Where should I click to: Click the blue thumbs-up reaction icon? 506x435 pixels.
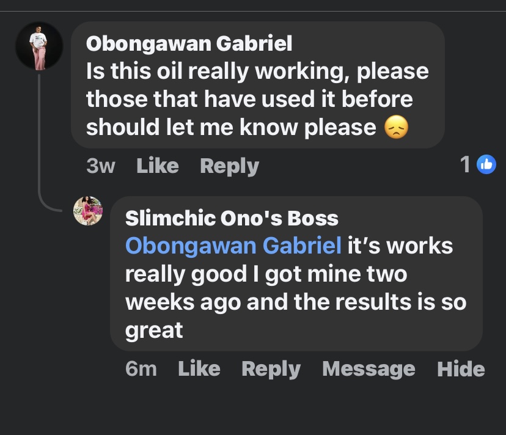coord(486,164)
